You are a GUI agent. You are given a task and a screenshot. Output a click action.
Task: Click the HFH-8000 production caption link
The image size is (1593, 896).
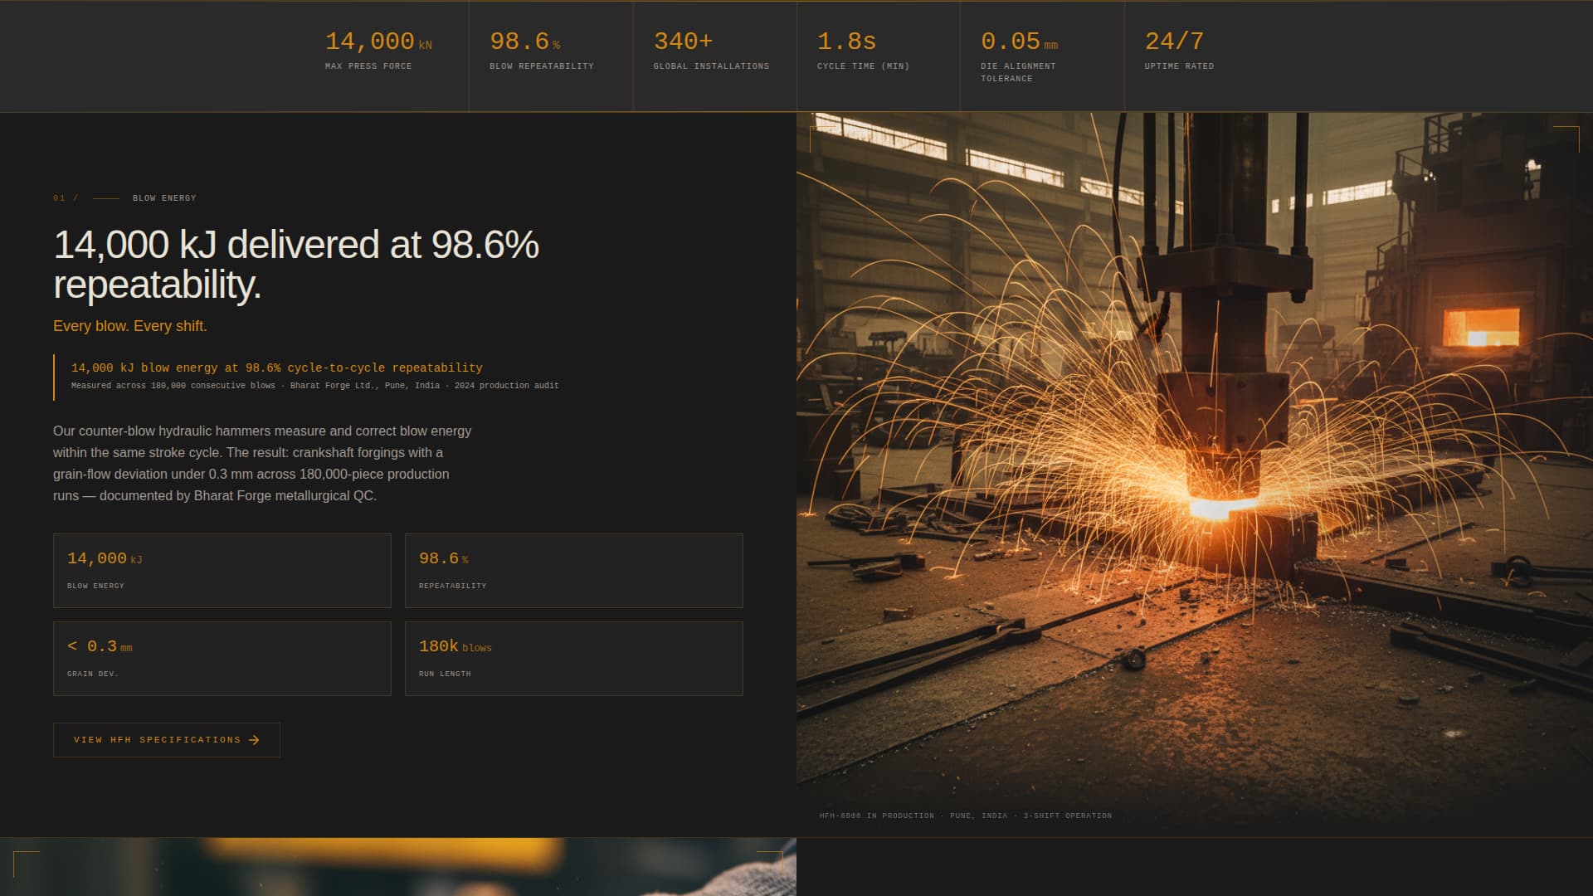pyautogui.click(x=965, y=816)
